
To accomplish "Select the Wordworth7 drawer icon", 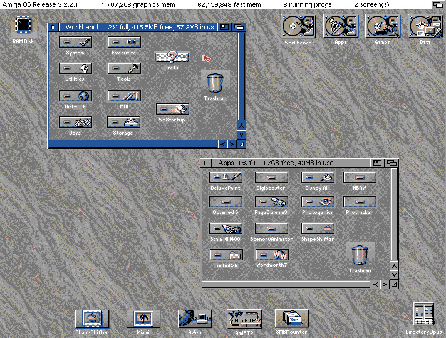I will pos(272,255).
